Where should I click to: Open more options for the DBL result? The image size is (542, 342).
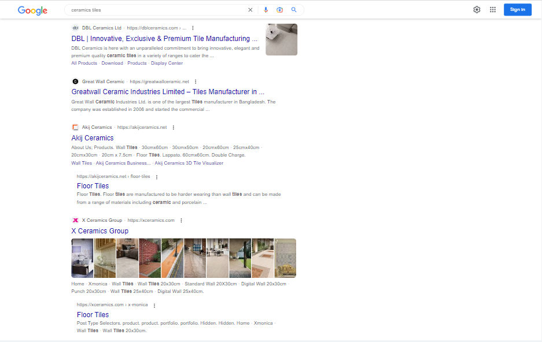[x=193, y=28]
